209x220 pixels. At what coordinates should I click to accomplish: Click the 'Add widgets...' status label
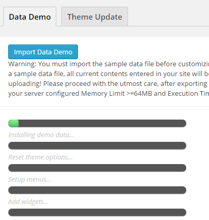28,201
